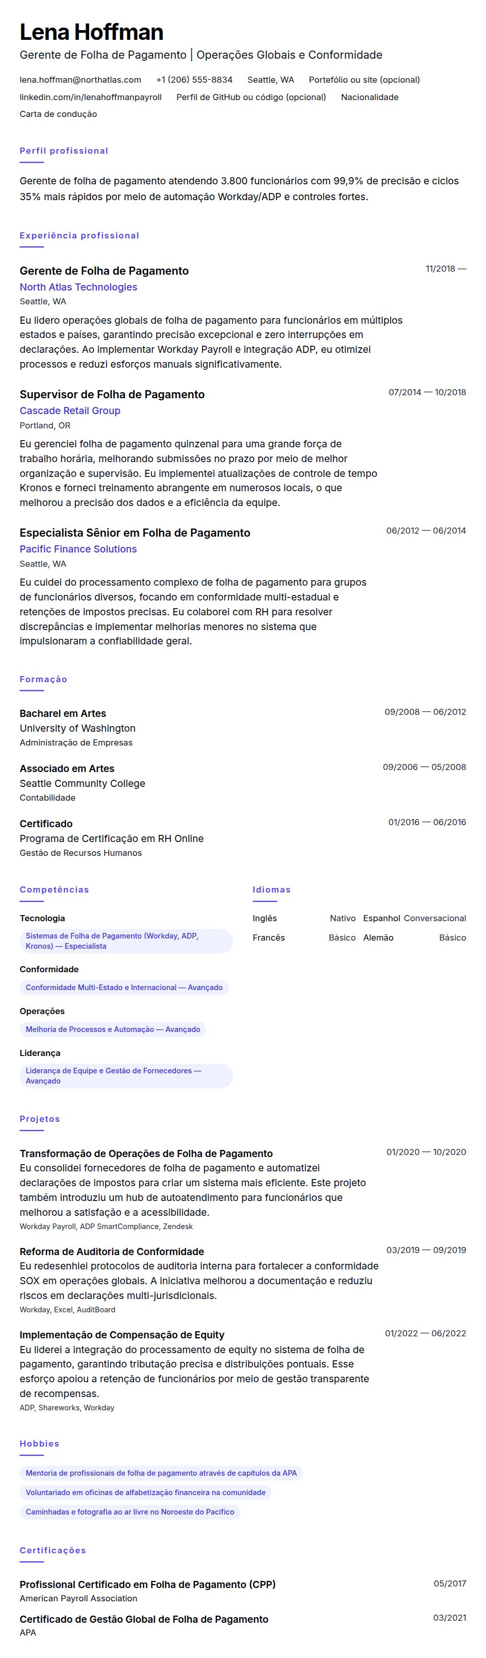
Task: Select the job title line under the name
Action: pyautogui.click(x=200, y=55)
